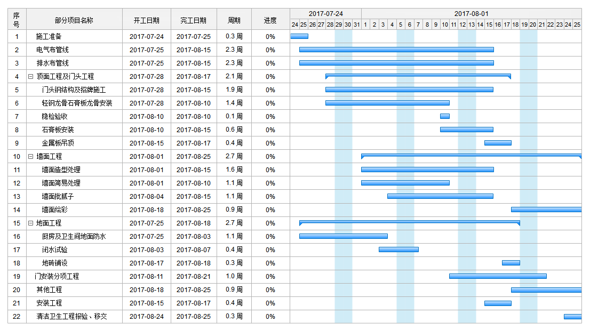Screen dimensions: 590x330
Task: Select the 墙面造型处理 task name
Action: click(61, 170)
